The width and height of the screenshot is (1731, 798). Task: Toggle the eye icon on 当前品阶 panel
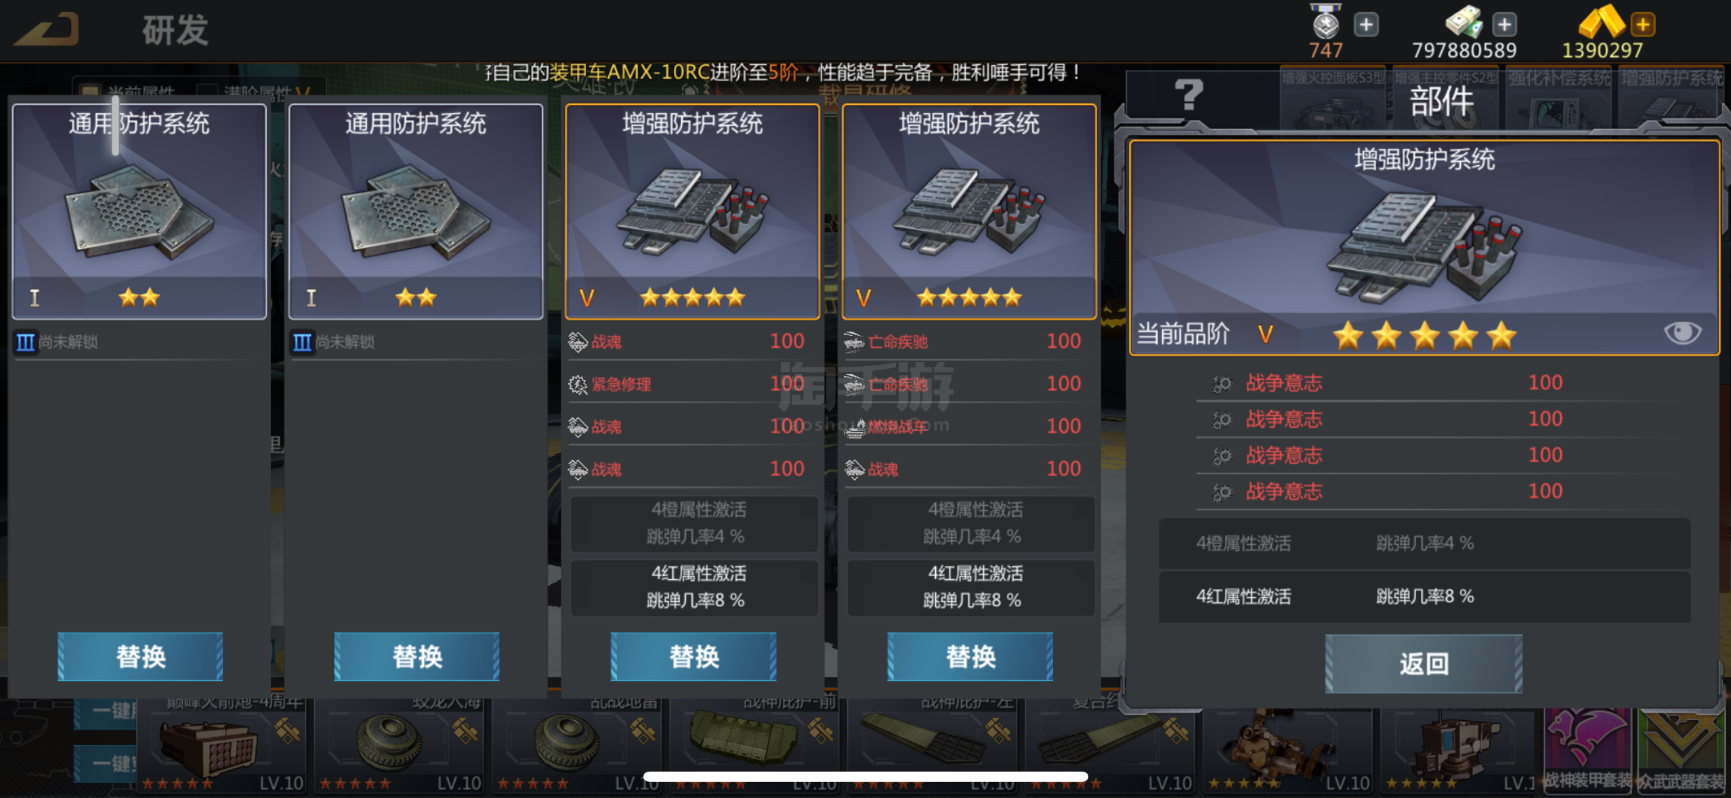[x=1682, y=332]
